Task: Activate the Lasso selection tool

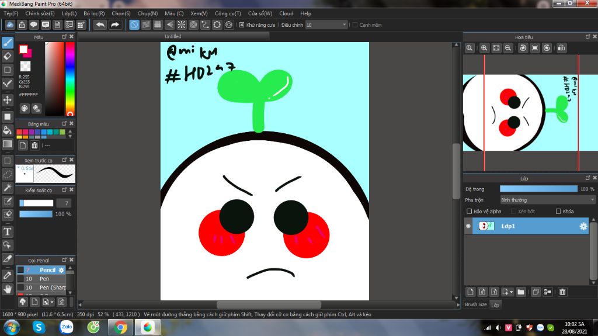Action: point(8,175)
